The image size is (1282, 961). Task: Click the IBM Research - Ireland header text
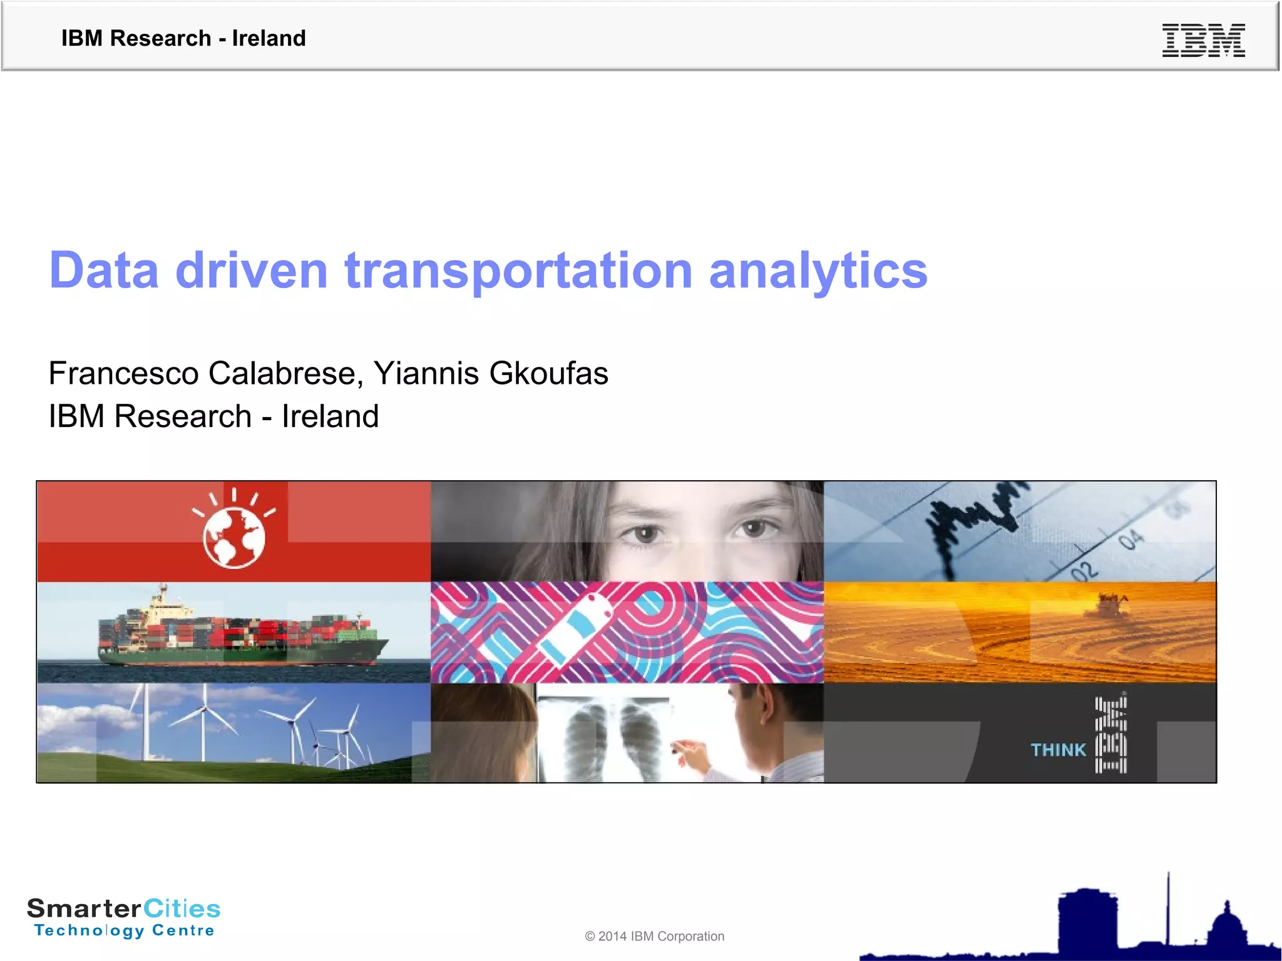183,38
